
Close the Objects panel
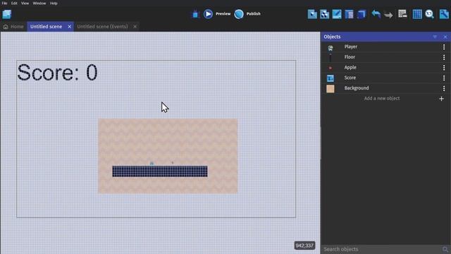point(445,37)
